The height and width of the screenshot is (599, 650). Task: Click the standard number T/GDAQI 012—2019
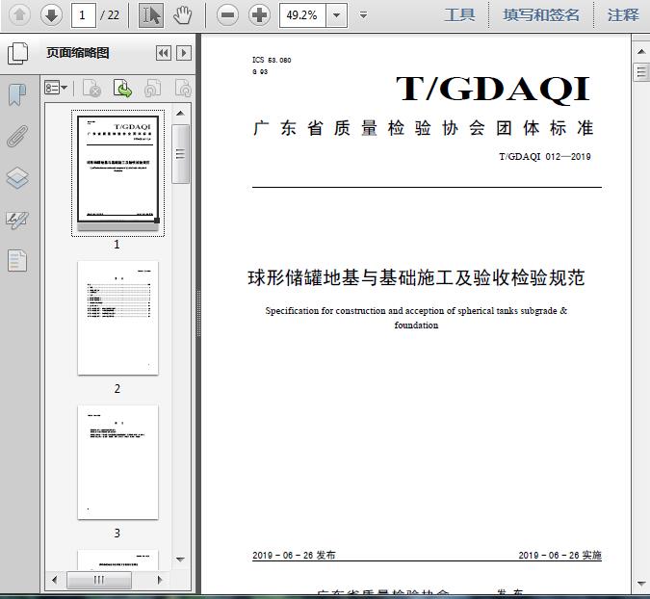(x=545, y=157)
